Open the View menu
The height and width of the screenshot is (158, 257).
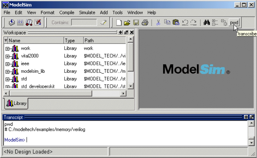pyautogui.click(x=31, y=13)
